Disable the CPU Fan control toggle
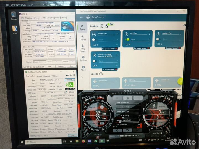 [127, 39]
